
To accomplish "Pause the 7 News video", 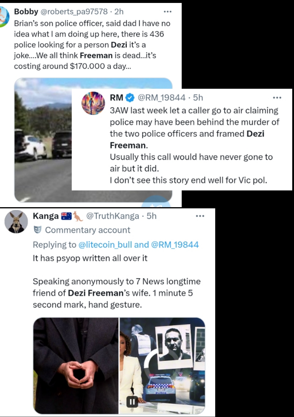I will [132, 402].
